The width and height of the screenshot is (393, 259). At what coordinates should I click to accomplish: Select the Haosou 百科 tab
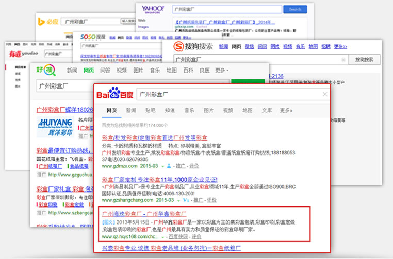pos(188,71)
